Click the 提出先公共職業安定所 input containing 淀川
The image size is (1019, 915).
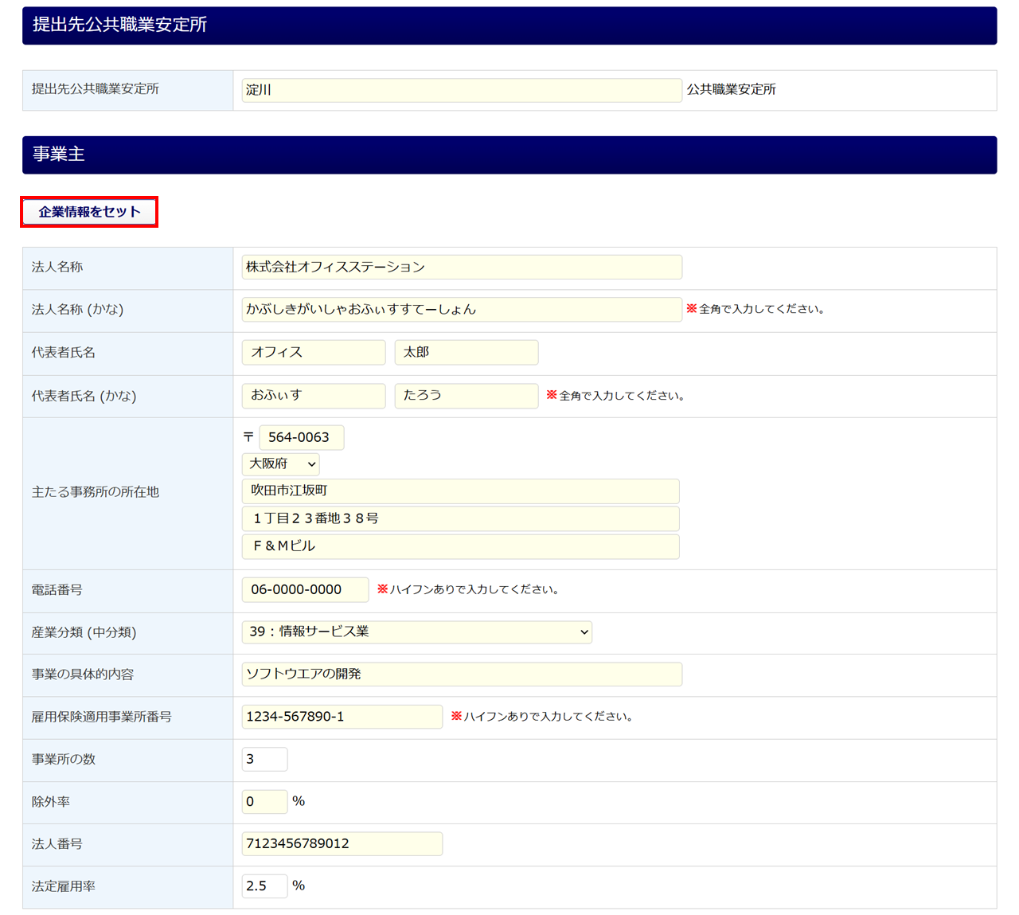[461, 90]
